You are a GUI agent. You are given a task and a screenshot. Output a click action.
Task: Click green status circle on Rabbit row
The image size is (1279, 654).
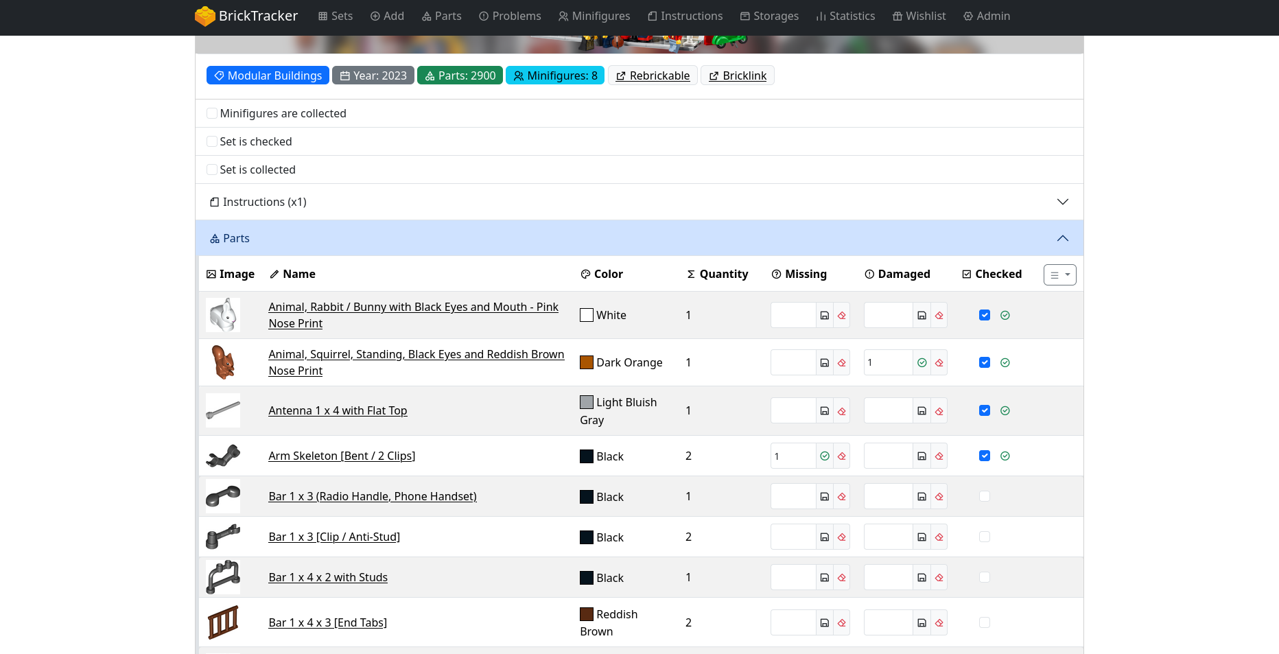point(1005,316)
